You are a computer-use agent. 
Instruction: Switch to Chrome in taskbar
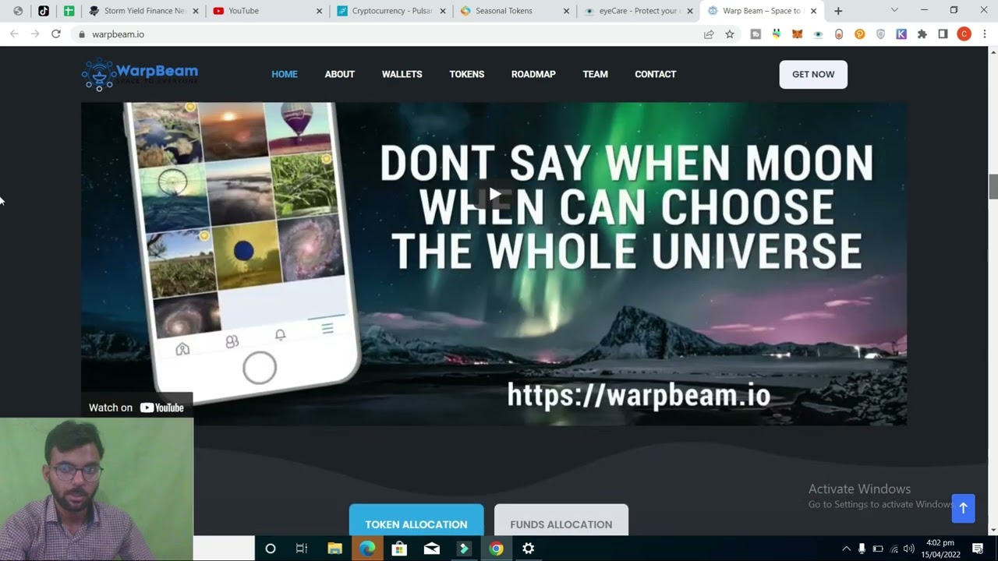496,549
